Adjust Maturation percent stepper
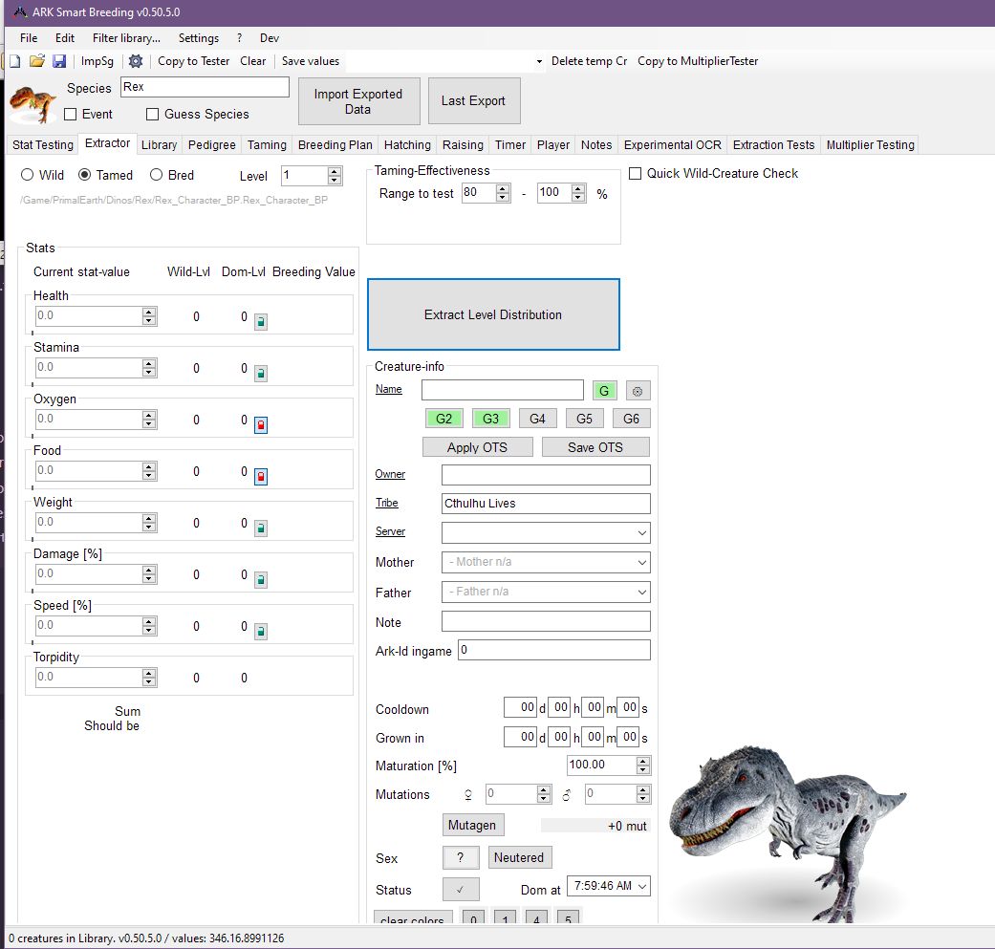 643,766
